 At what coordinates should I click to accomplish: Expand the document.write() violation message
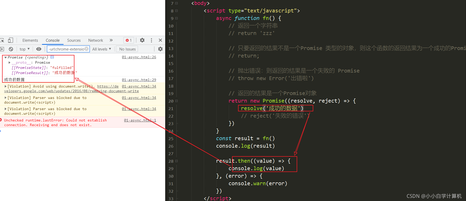click(6, 86)
